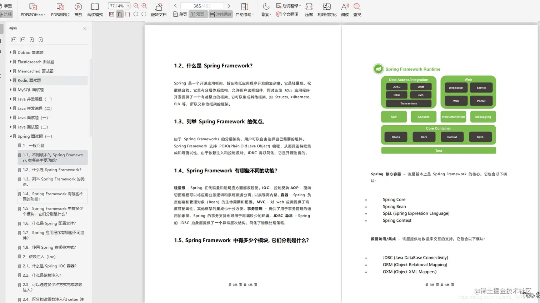Image resolution: width=540 pixels, height=303 pixels.
Task: Set the view to actual size 1:1
Action: (112, 14)
